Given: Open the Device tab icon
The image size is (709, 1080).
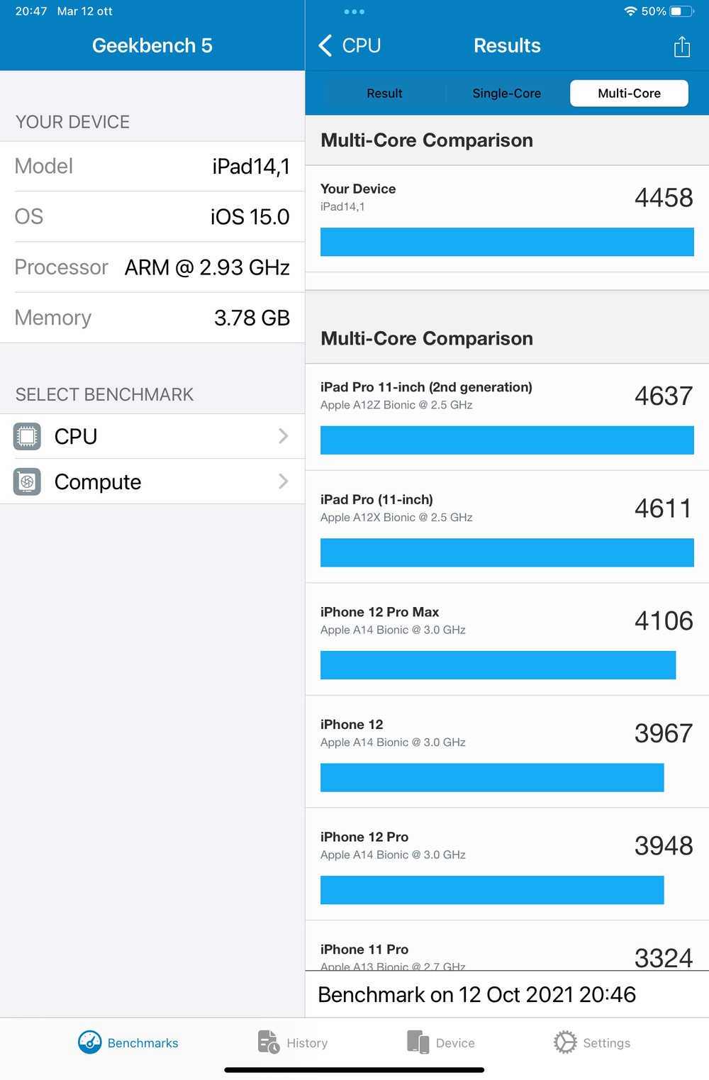Looking at the screenshot, I should 418,1042.
